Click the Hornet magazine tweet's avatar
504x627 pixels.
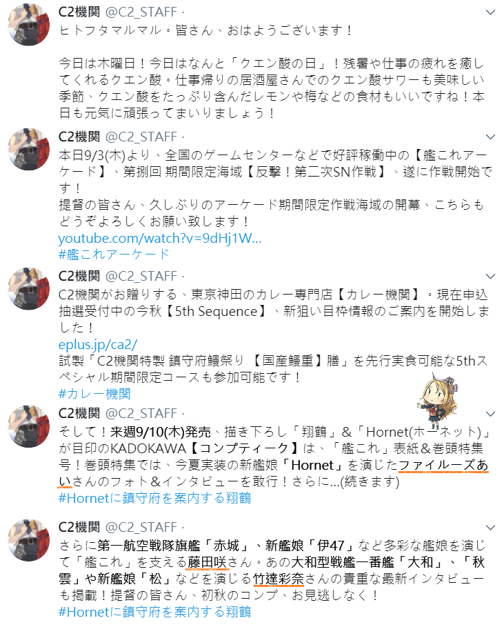click(x=29, y=426)
